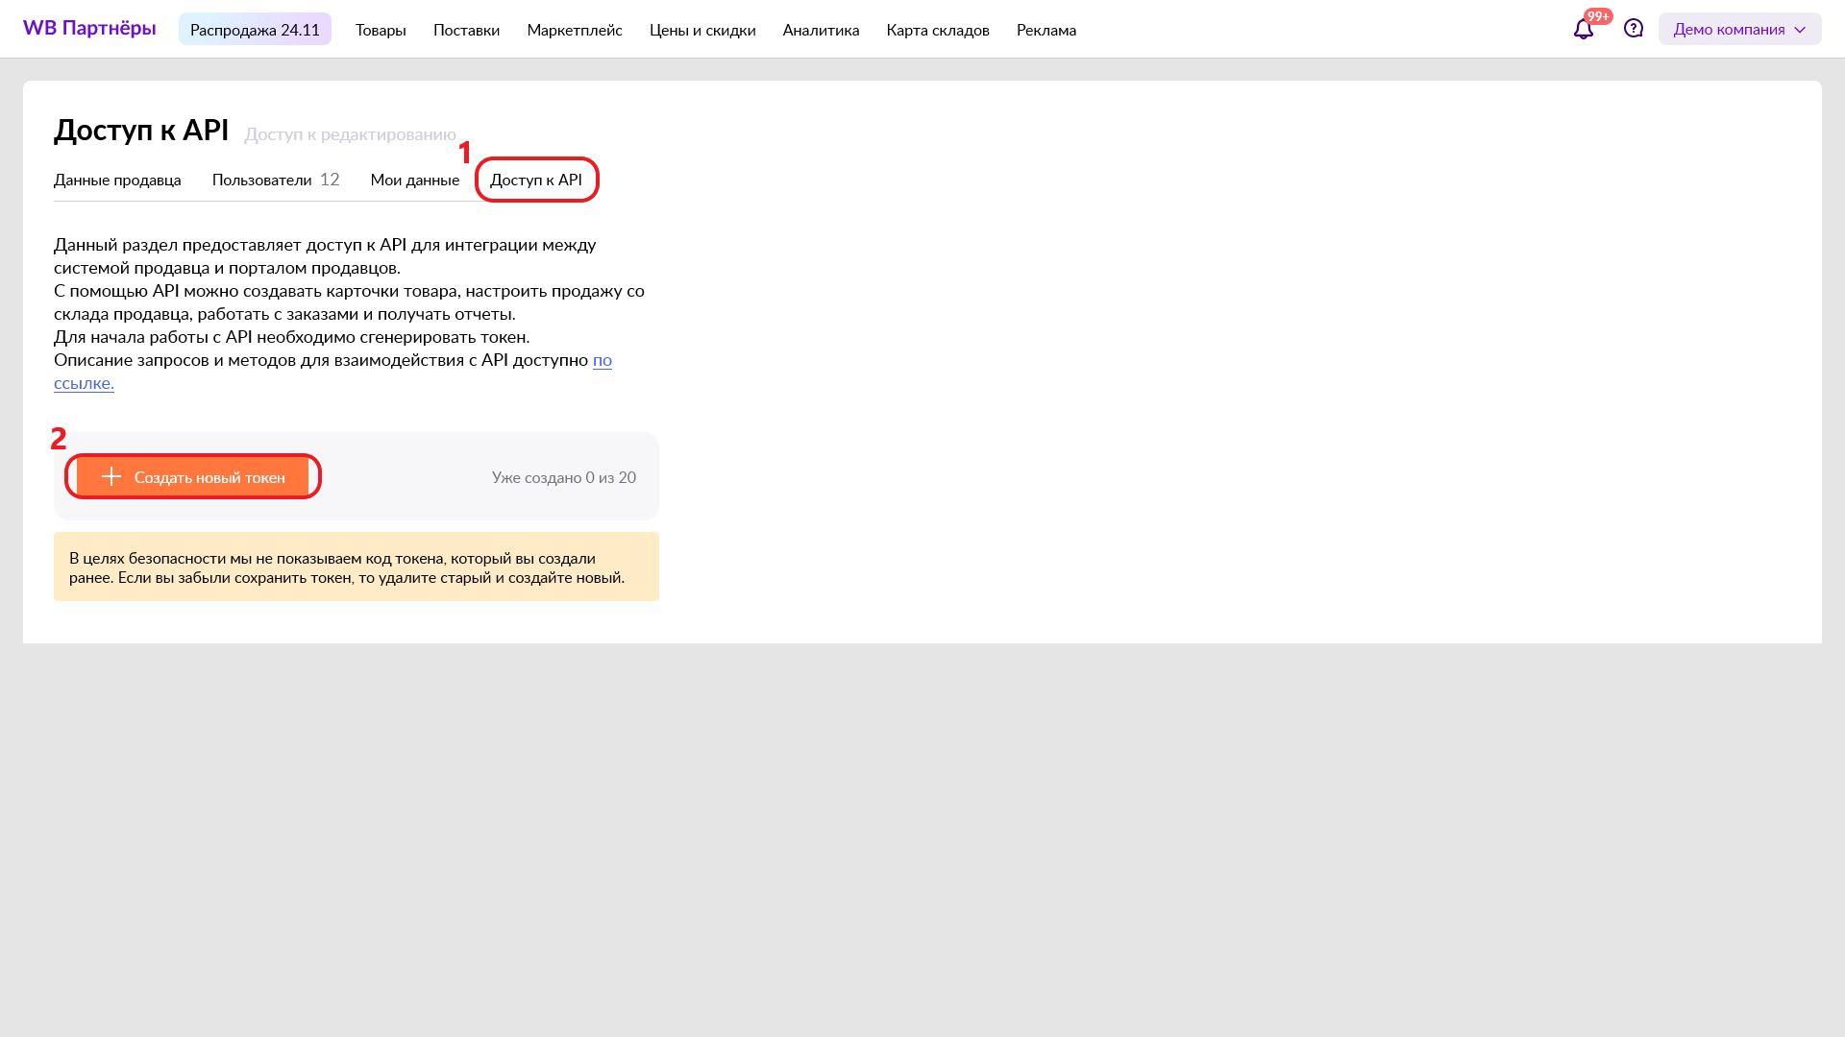Switch to Пользователи tab
The width and height of the screenshot is (1845, 1037).
coord(262,181)
